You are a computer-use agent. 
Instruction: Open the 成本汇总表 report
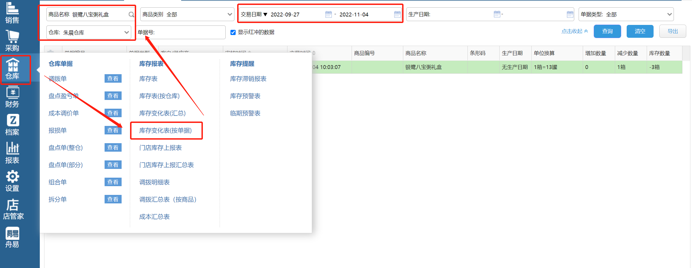point(154,217)
